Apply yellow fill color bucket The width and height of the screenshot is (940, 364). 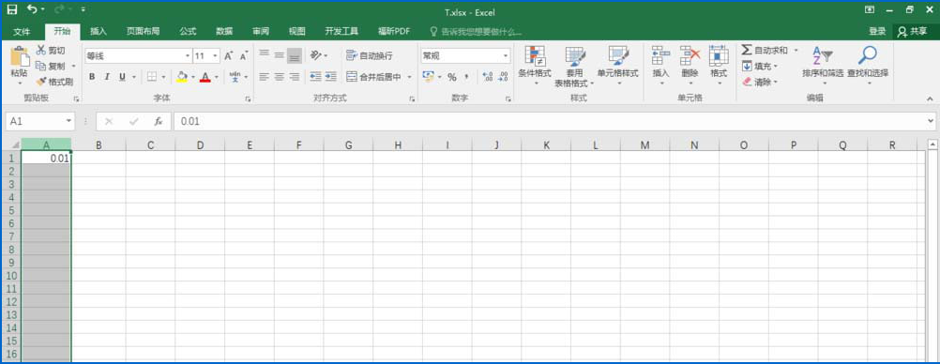(182, 77)
